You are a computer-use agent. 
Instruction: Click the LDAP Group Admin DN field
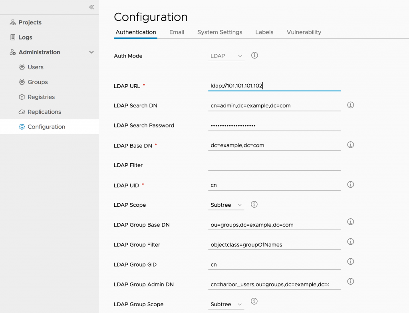pos(274,284)
